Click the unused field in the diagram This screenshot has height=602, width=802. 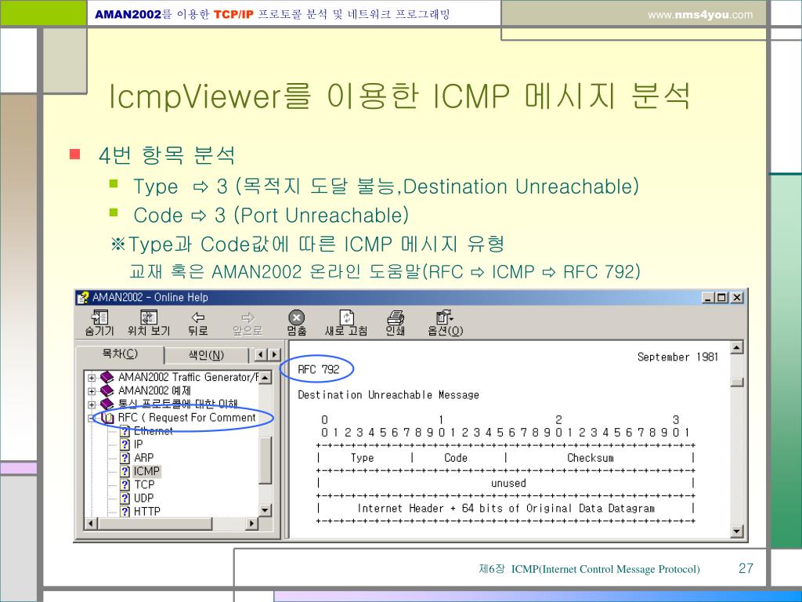coord(508,483)
